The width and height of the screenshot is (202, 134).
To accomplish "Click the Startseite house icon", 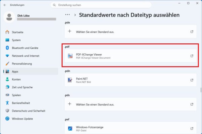I will click(7, 32).
